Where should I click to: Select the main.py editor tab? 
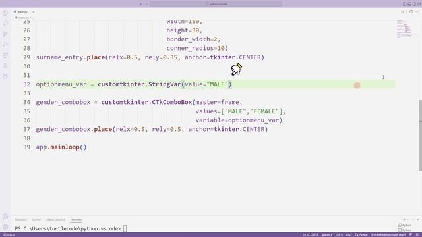tap(22, 12)
